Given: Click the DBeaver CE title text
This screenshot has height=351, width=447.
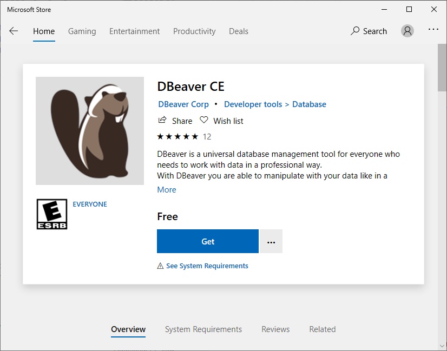Looking at the screenshot, I should [x=190, y=87].
